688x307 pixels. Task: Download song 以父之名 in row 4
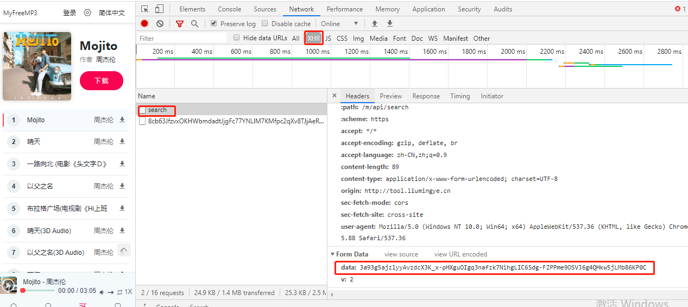122,186
